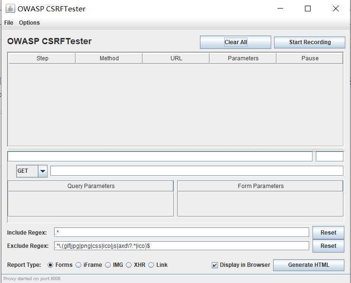Close the OWASP CSRFTester window
This screenshot has height=283, width=351.
[x=335, y=9]
